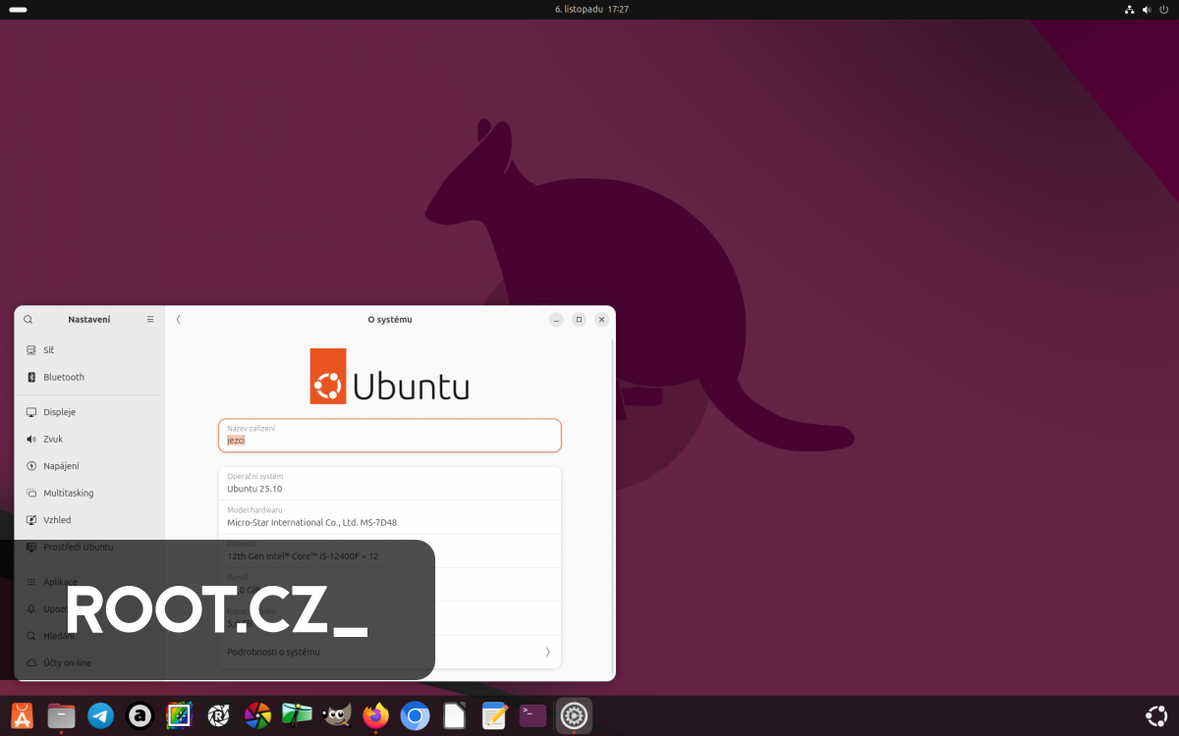Open the clock showing 6. listopadu 17:27

tap(591, 9)
